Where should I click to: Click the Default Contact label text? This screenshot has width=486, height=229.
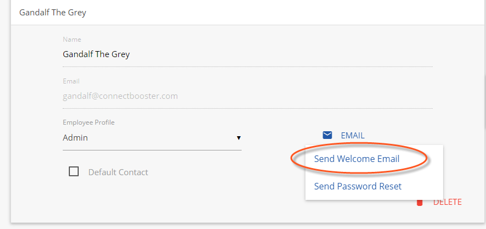(x=118, y=172)
